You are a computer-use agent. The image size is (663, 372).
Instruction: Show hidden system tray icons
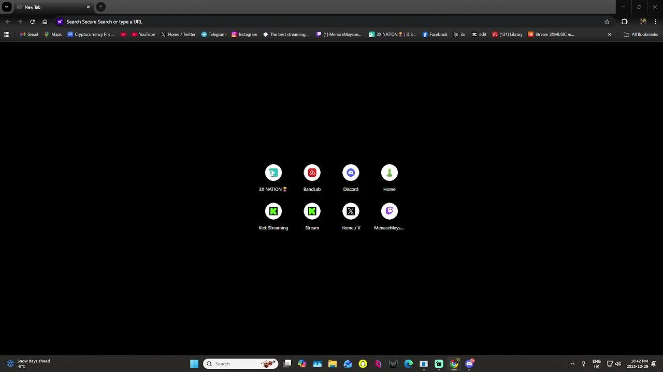click(572, 364)
